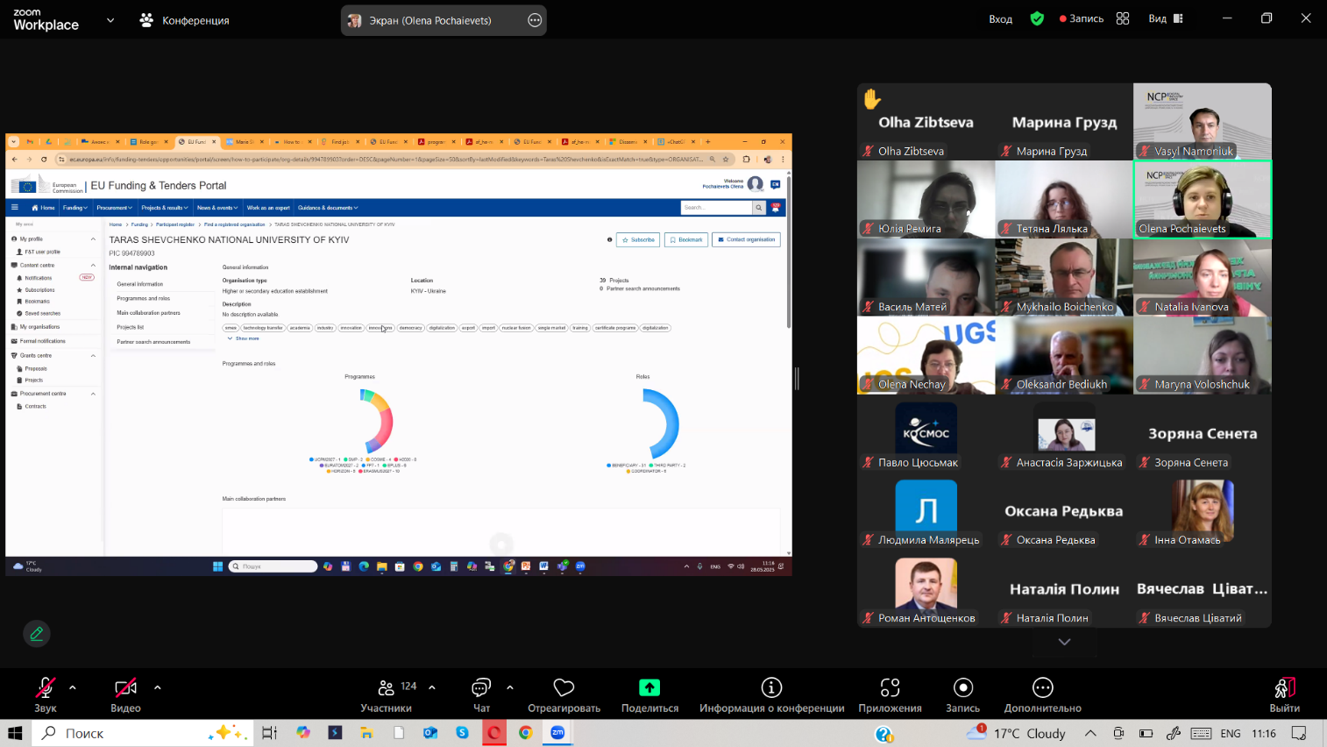Open Task View on the taskbar

[x=270, y=733]
